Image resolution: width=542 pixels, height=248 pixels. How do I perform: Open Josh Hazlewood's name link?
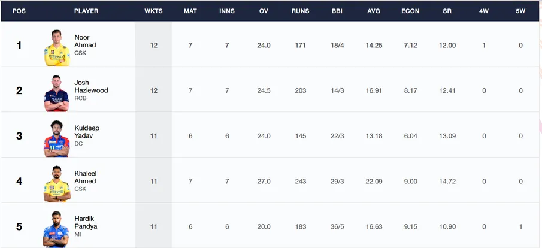pyautogui.click(x=91, y=86)
